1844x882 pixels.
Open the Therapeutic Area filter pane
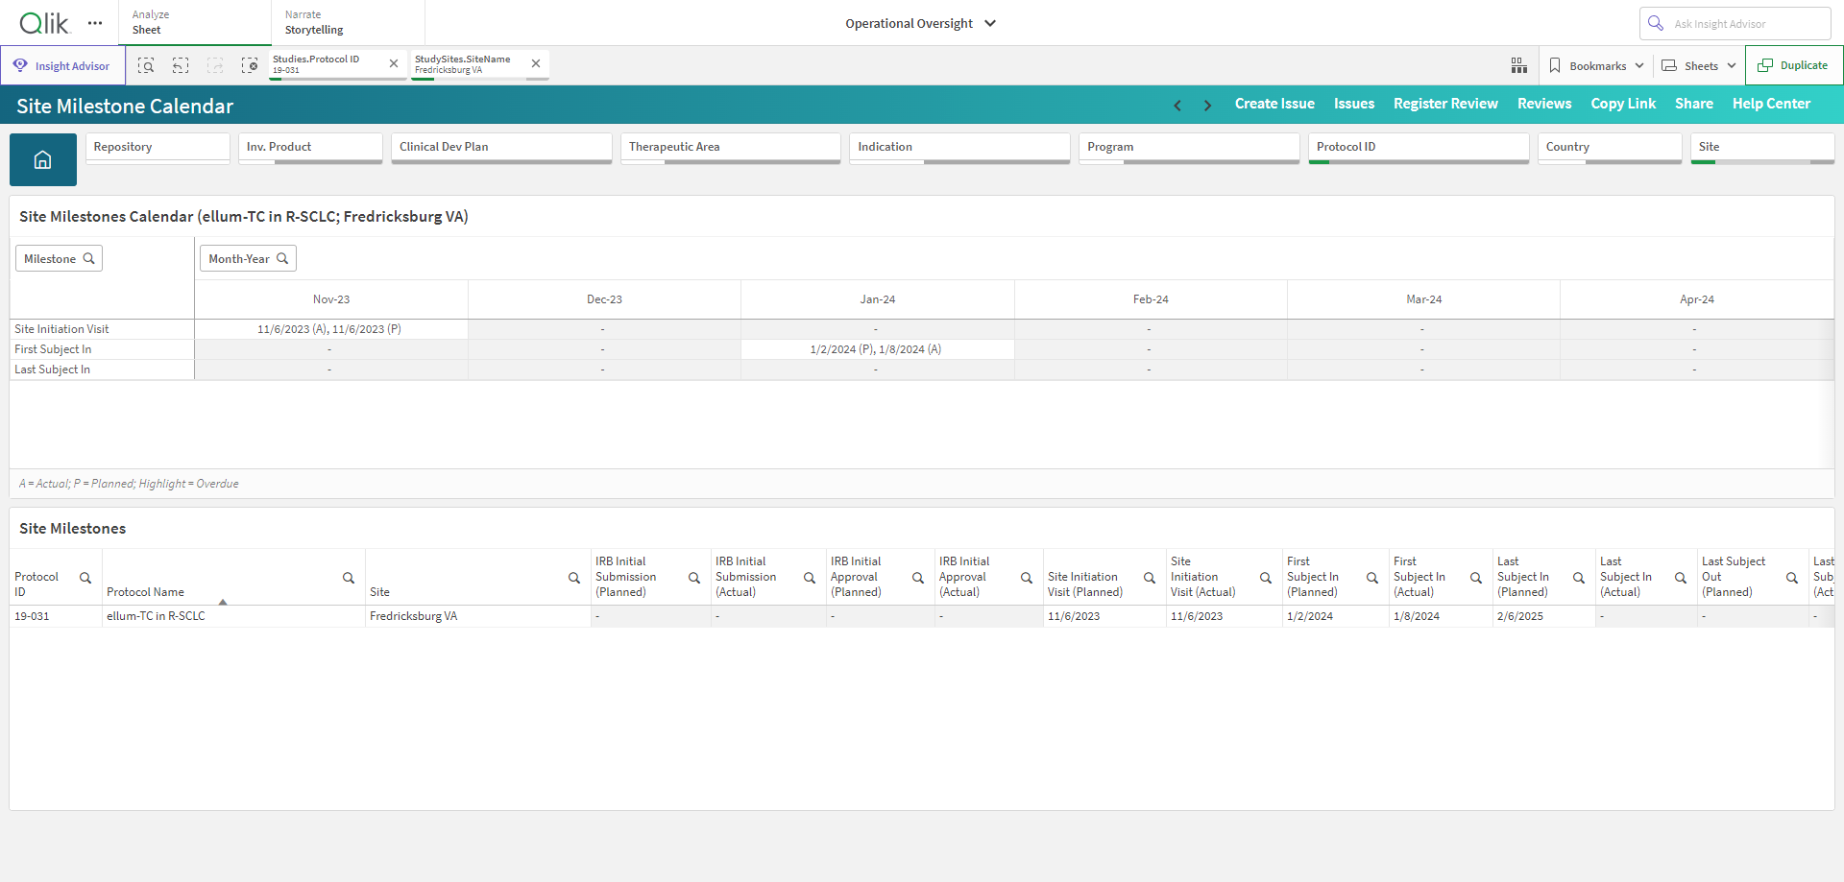pyautogui.click(x=730, y=148)
